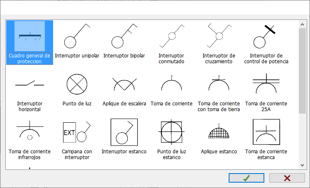Click the 'Cuadro general de proteccion' label text
Image resolution: width=310 pixels, height=188 pixels.
point(29,59)
